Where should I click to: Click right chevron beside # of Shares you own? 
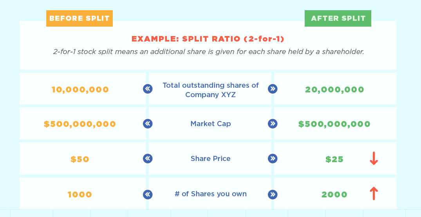pyautogui.click(x=273, y=194)
